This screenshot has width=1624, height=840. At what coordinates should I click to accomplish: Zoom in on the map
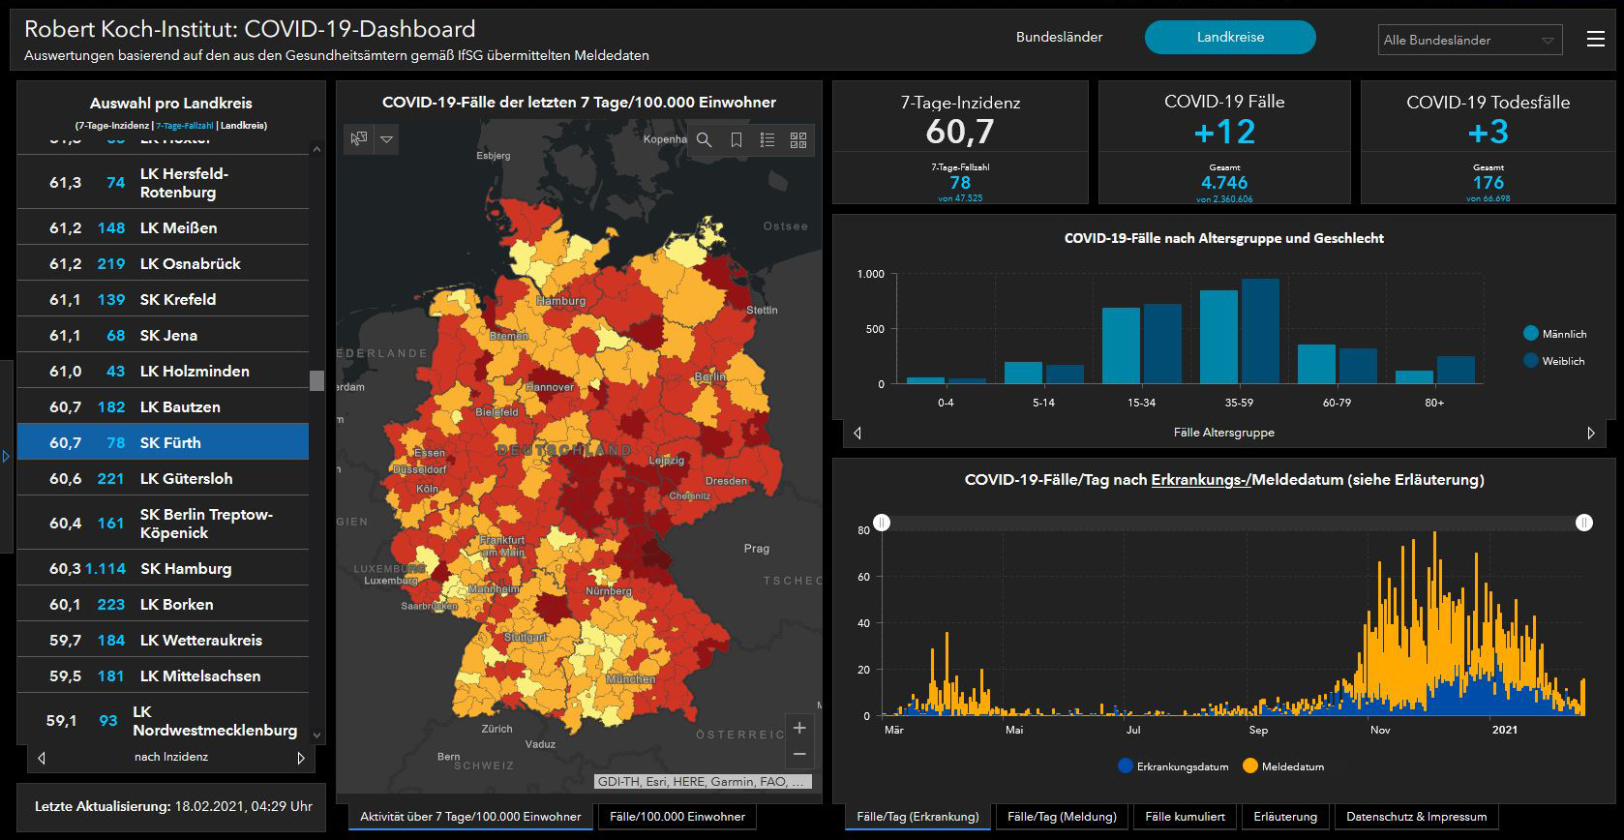click(799, 728)
